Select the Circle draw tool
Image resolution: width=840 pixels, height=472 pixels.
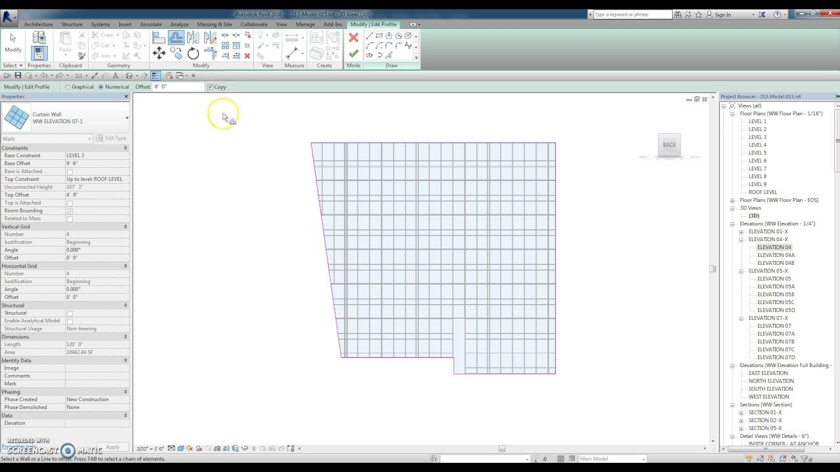click(408, 35)
